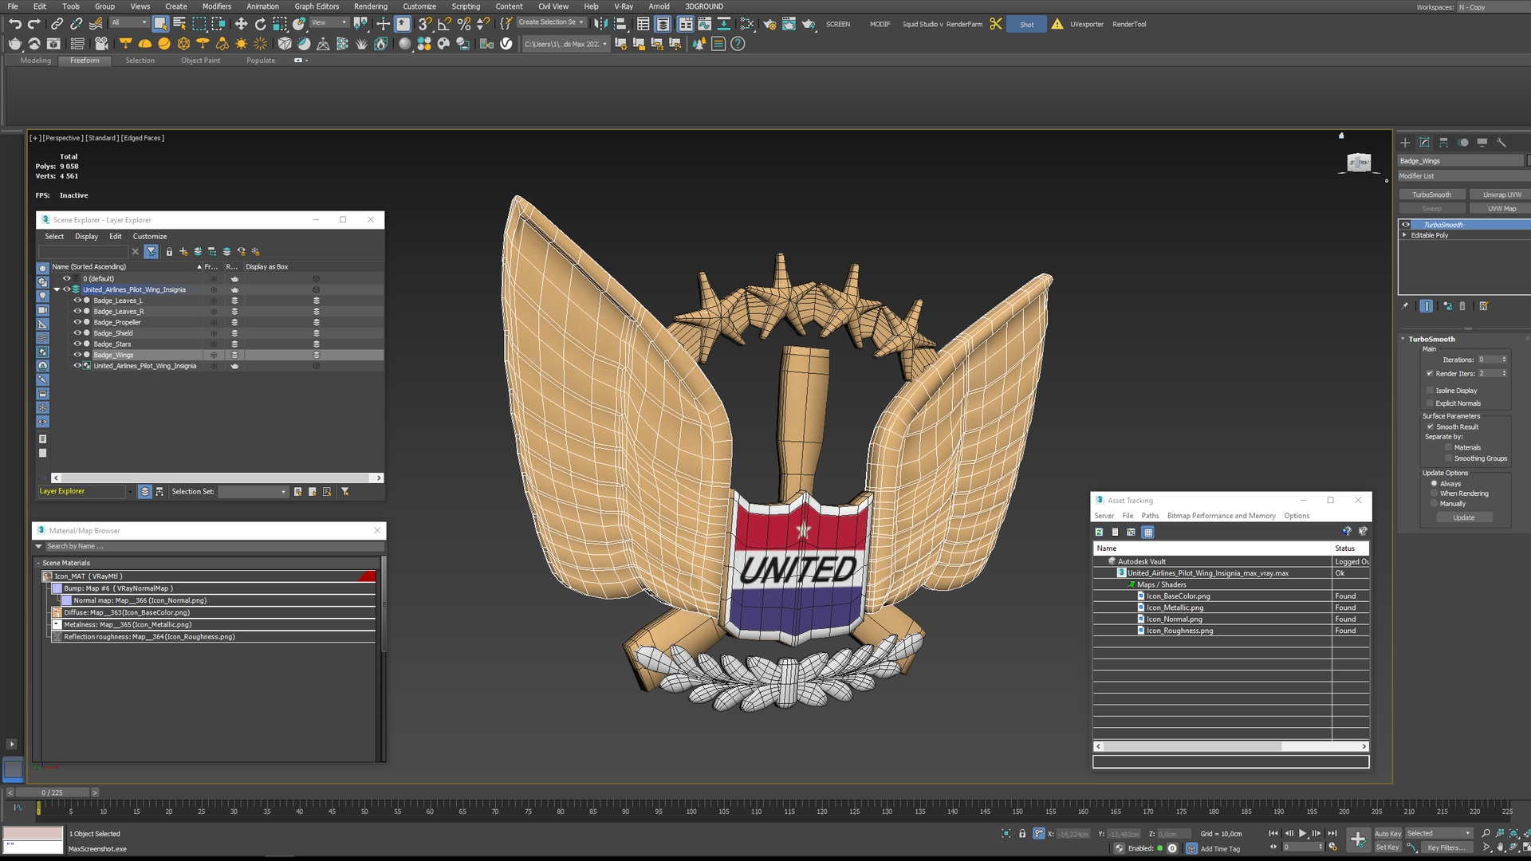The width and height of the screenshot is (1531, 861).
Task: Click the Unwrap UVW button
Action: (1501, 195)
